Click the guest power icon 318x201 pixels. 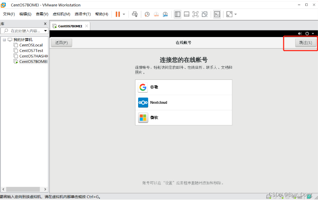pos(307,34)
